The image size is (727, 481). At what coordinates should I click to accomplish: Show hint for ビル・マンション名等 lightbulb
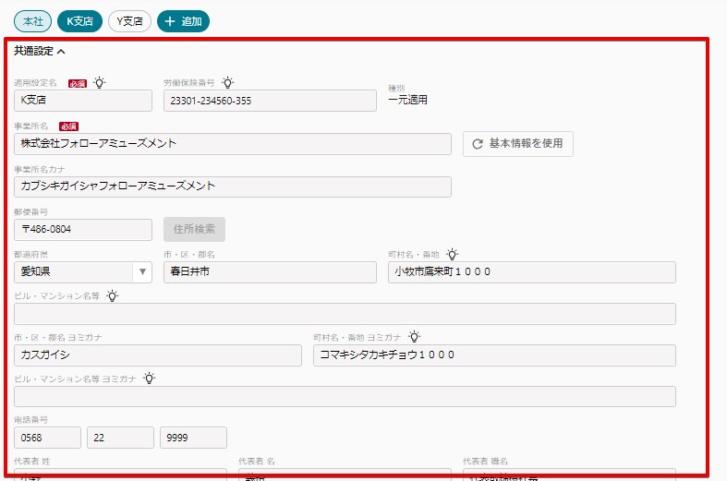[113, 295]
